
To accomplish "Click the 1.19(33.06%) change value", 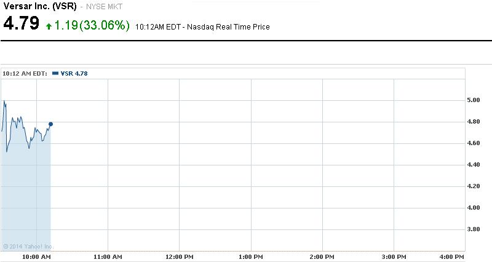I will click(92, 26).
